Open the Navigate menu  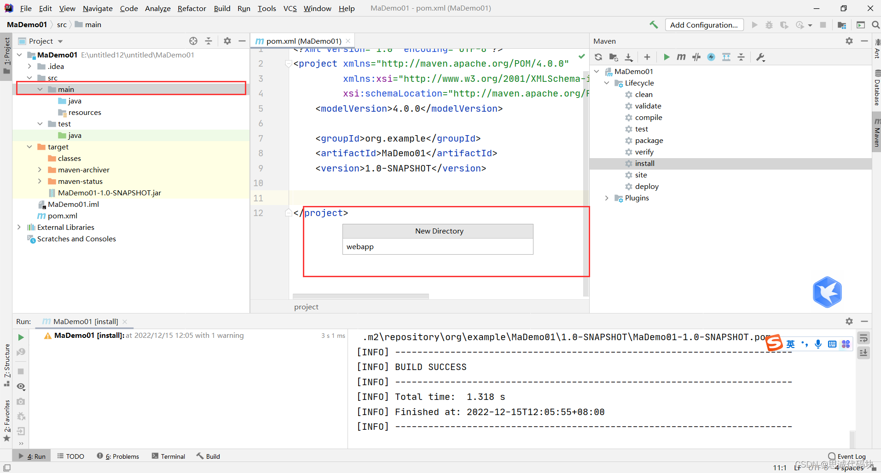tap(98, 8)
